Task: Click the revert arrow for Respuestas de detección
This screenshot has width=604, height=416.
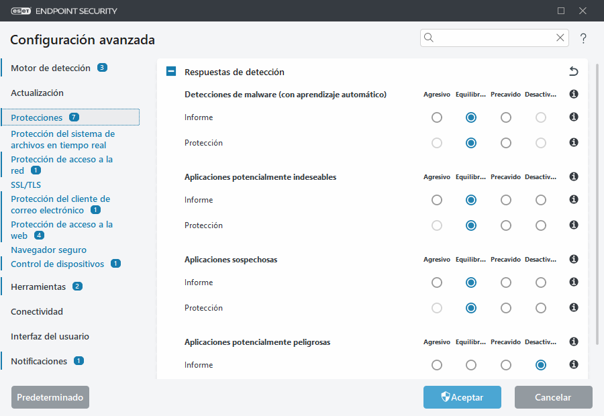Action: pos(572,71)
